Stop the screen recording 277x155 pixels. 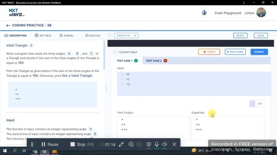(82, 145)
